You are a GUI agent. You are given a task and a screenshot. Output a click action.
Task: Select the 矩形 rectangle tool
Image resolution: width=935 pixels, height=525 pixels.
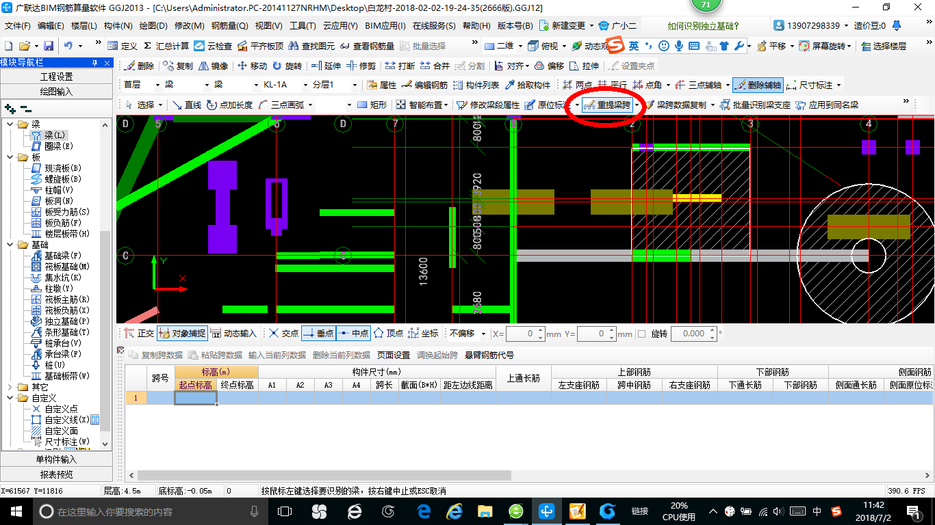[372, 105]
